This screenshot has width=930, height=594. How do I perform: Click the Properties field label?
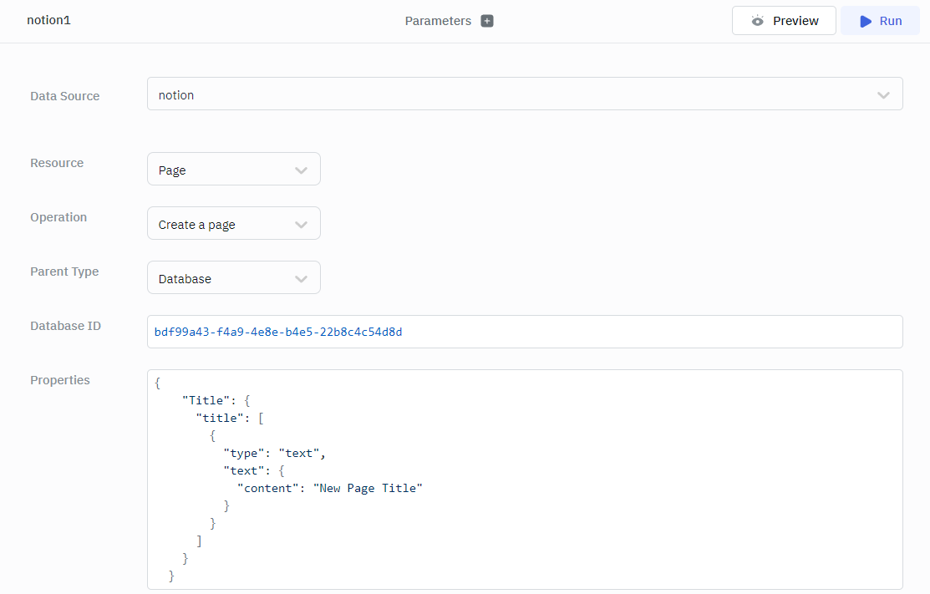pos(60,380)
